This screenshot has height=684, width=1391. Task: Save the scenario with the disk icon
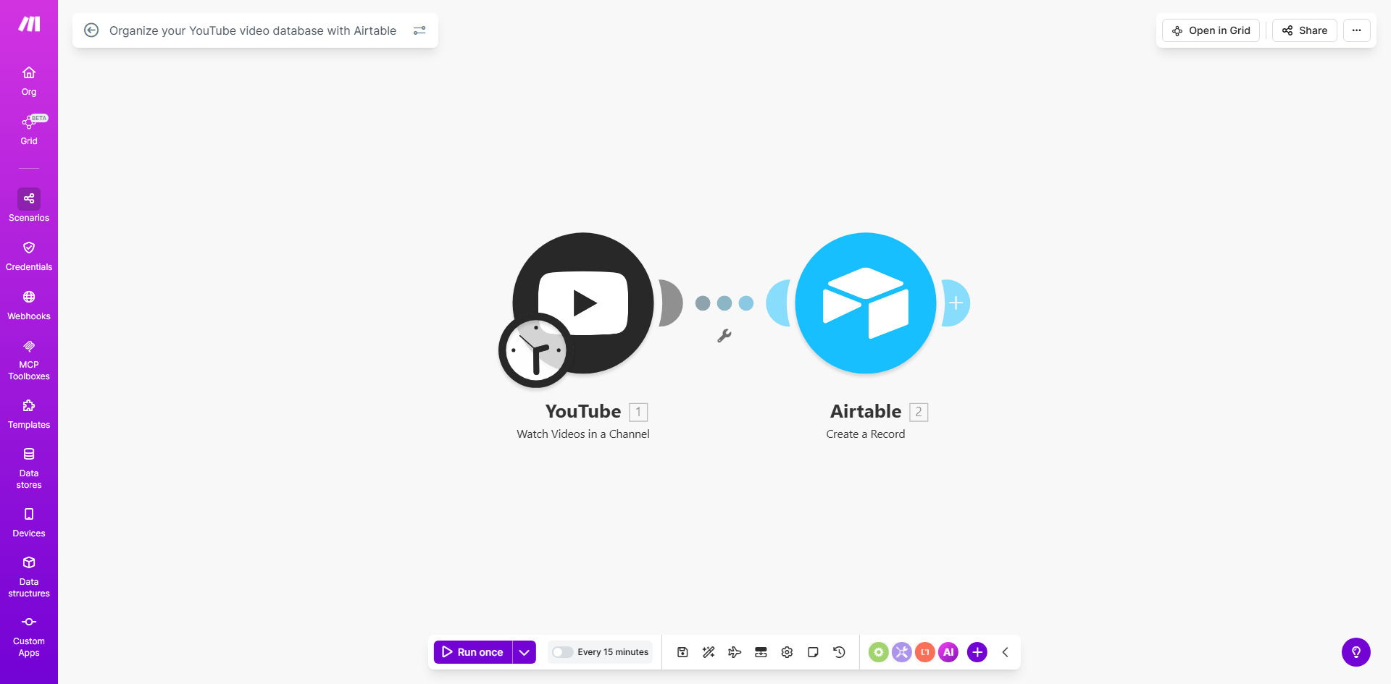[682, 652]
